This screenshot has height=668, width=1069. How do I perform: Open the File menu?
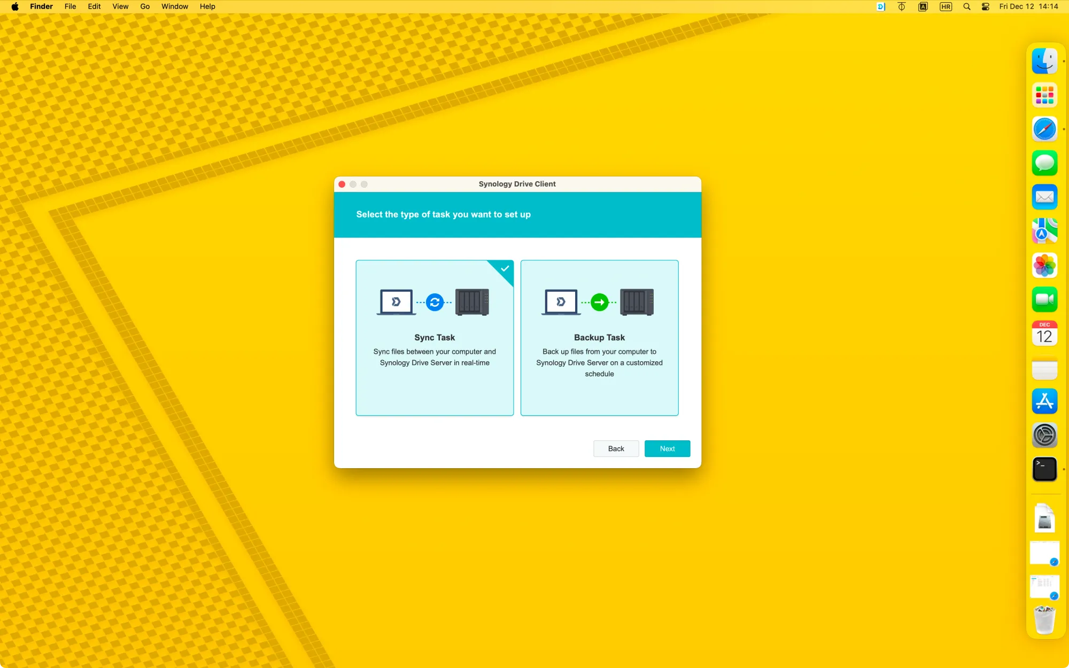(70, 7)
